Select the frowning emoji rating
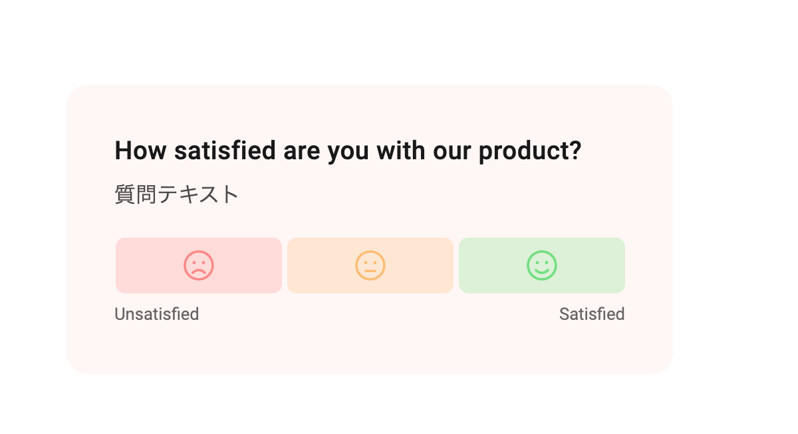This screenshot has width=798, height=434. click(198, 265)
